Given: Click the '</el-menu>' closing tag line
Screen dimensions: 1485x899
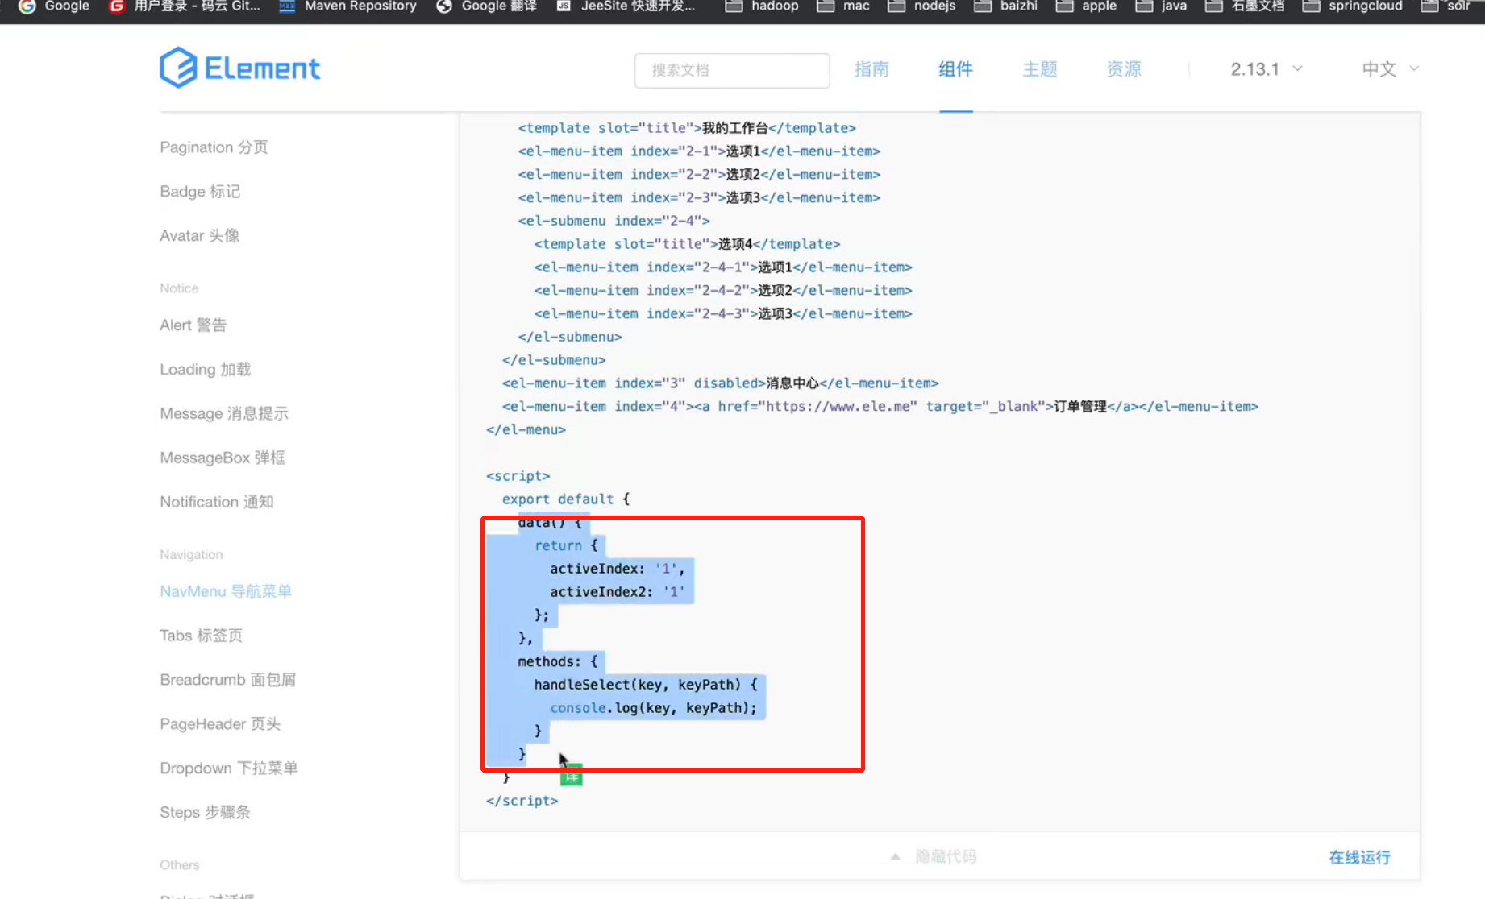Looking at the screenshot, I should tap(526, 430).
